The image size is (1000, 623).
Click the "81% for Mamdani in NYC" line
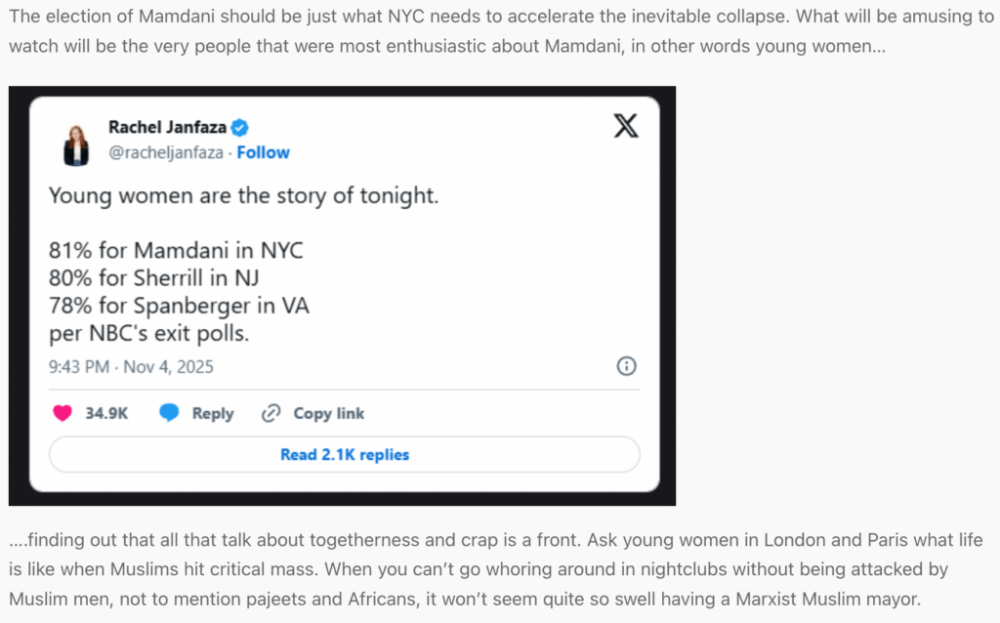pos(176,250)
